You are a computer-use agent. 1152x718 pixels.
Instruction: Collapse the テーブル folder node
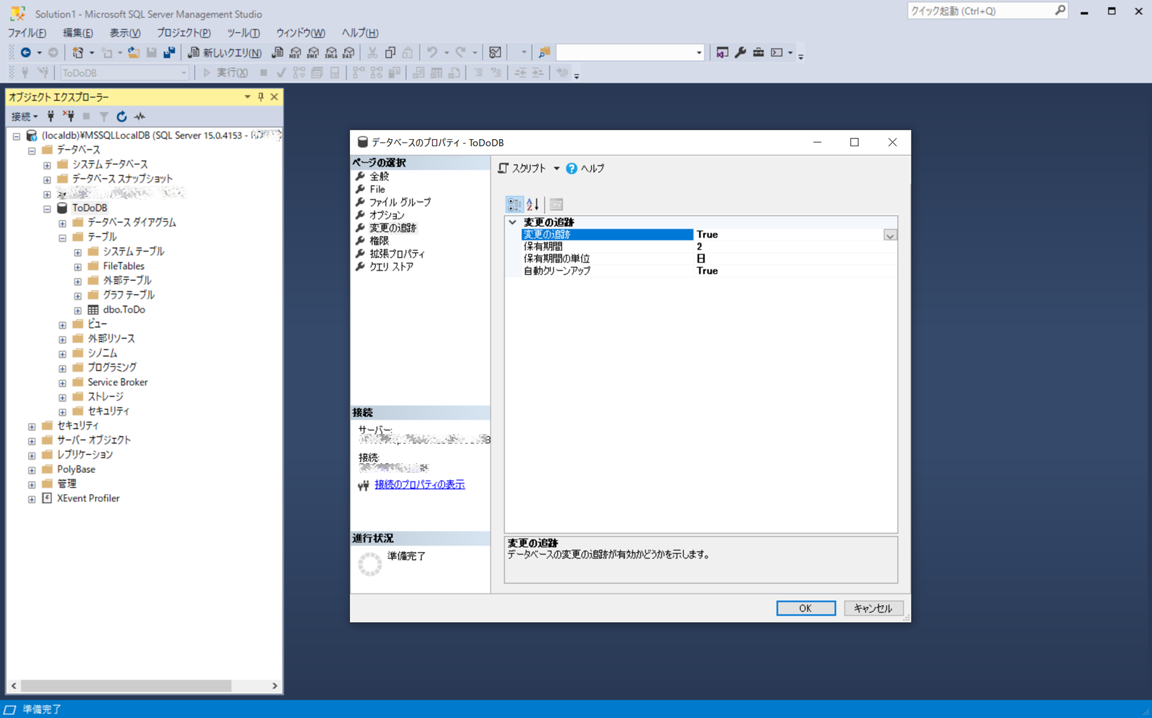tap(63, 237)
